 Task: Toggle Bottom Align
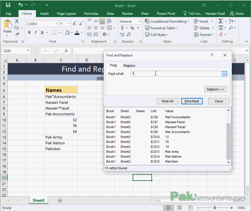pyautogui.click(x=102, y=21)
